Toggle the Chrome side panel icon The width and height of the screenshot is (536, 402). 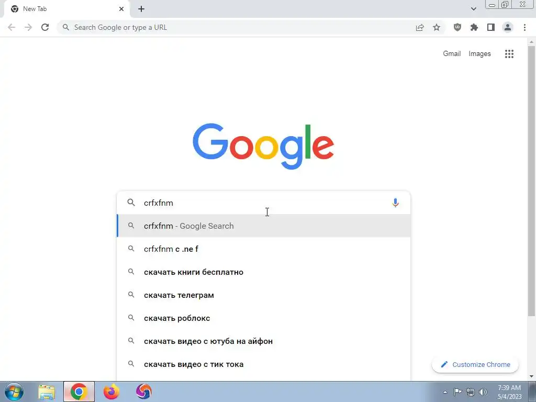[x=491, y=27]
